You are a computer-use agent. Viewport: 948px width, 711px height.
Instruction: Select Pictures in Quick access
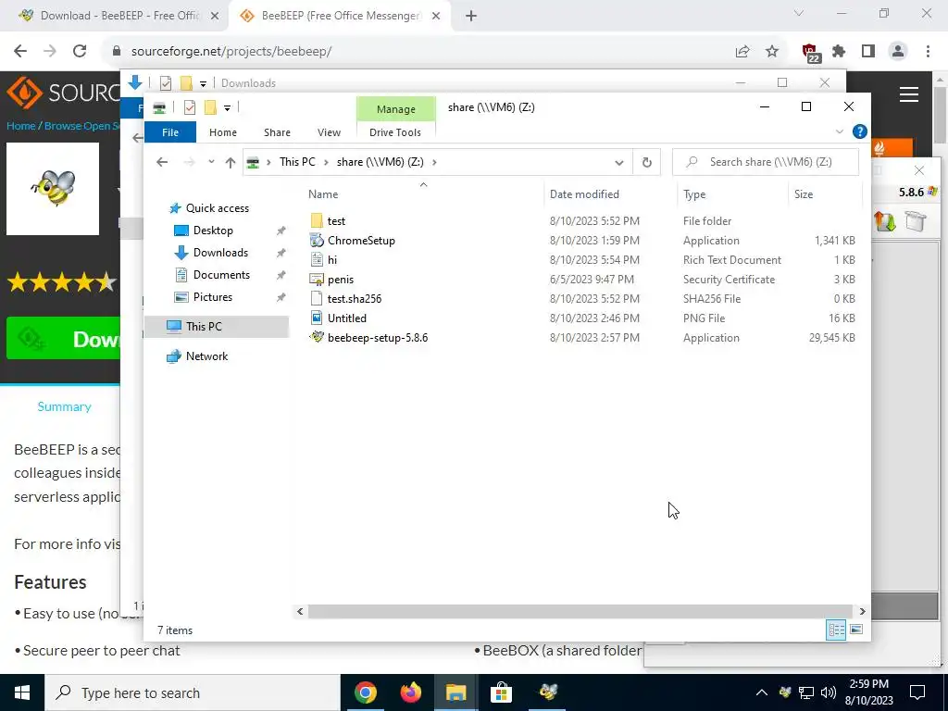click(x=213, y=297)
